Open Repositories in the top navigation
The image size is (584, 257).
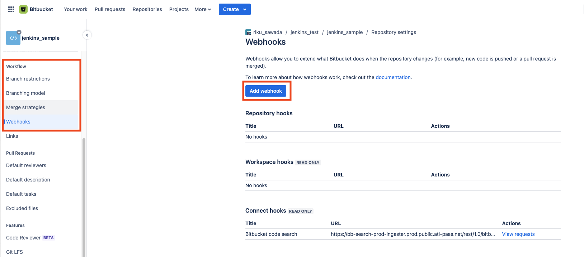[147, 9]
